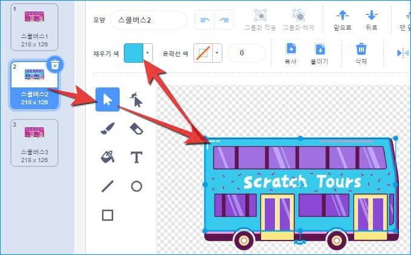Activate the Eraser tool
This screenshot has width=411, height=255.
coord(137,128)
